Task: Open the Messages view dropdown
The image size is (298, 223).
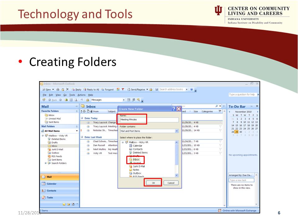Action: 124,100
